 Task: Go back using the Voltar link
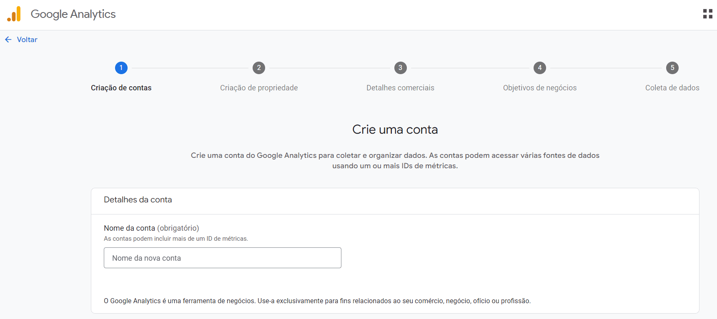pyautogui.click(x=27, y=40)
